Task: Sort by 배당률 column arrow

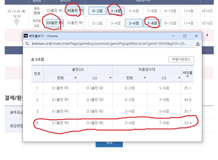Action: [187, 76]
